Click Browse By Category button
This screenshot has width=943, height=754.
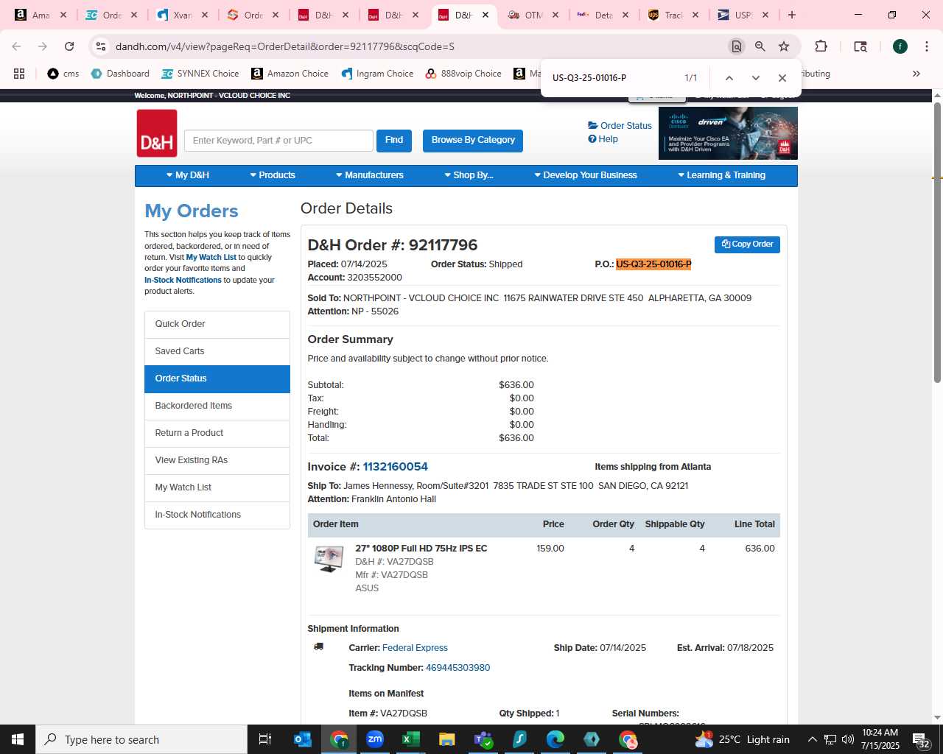coord(473,140)
